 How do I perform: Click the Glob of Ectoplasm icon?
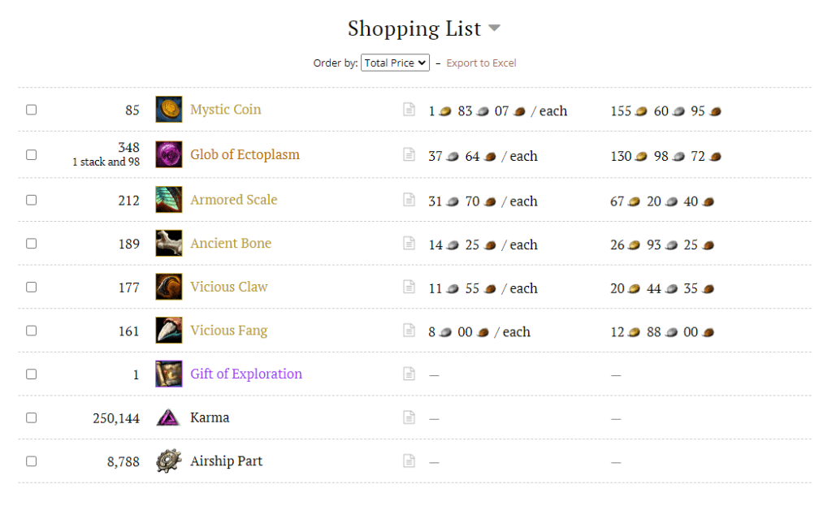click(169, 154)
